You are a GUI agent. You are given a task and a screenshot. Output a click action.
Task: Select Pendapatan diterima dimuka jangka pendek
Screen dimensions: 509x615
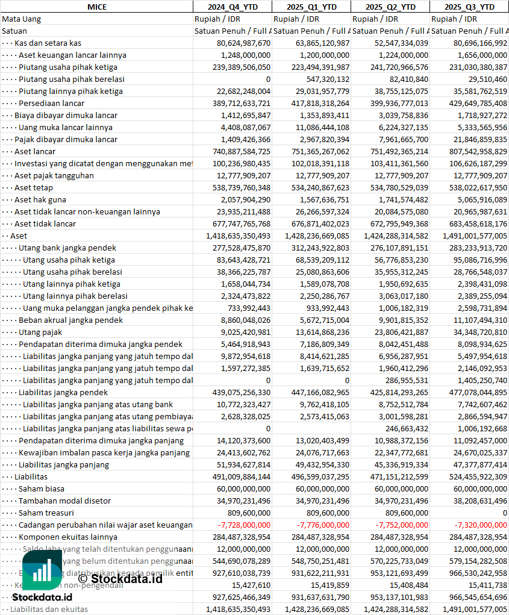(101, 345)
